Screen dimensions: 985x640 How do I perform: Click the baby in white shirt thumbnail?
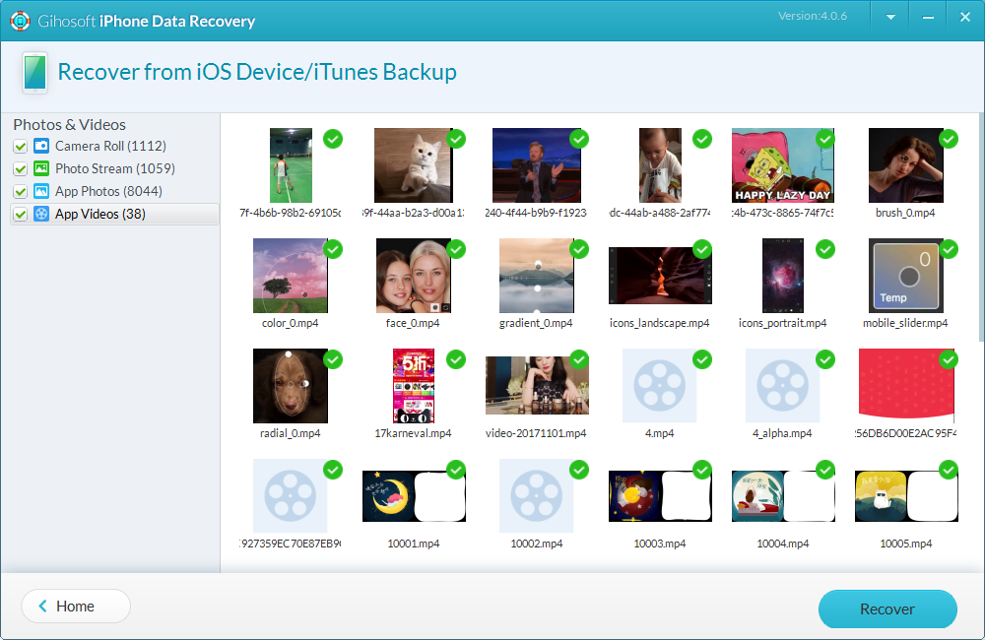[x=660, y=165]
